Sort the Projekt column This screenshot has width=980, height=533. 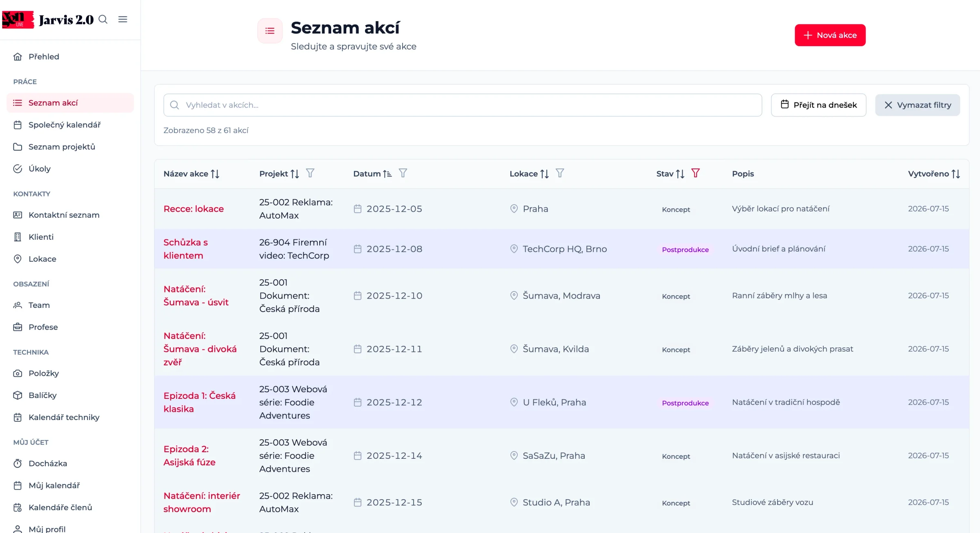point(295,174)
